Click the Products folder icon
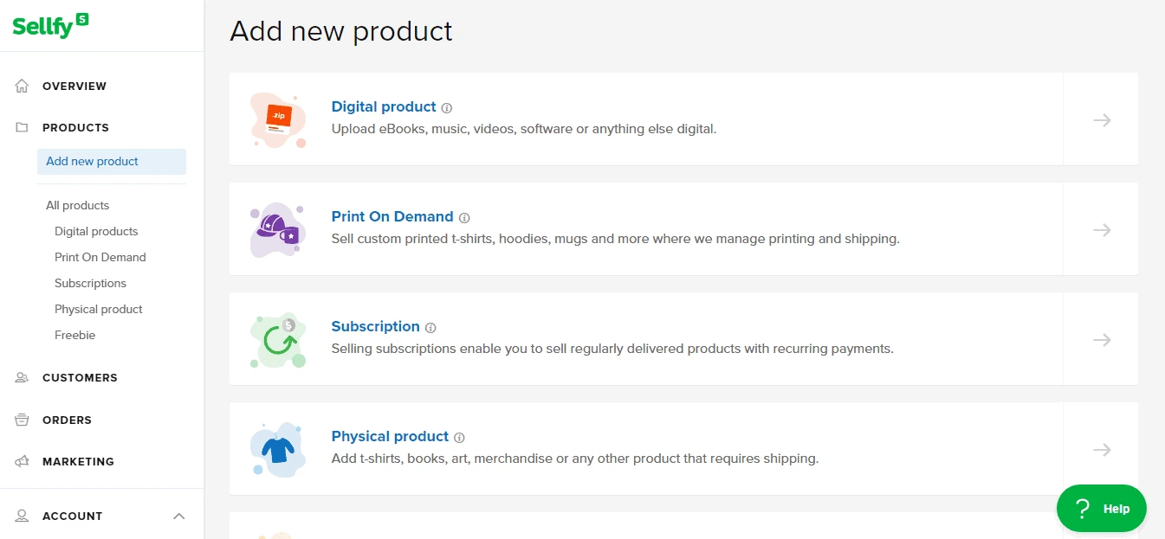The height and width of the screenshot is (539, 1165). click(x=20, y=127)
